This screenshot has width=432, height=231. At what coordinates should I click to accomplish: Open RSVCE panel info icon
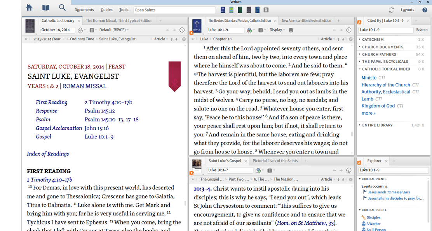[x=348, y=30]
